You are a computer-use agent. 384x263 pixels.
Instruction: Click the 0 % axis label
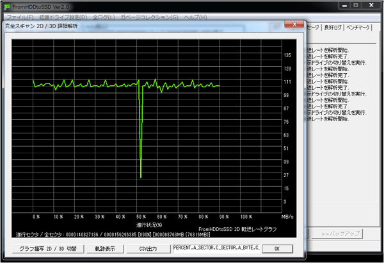tap(36, 217)
